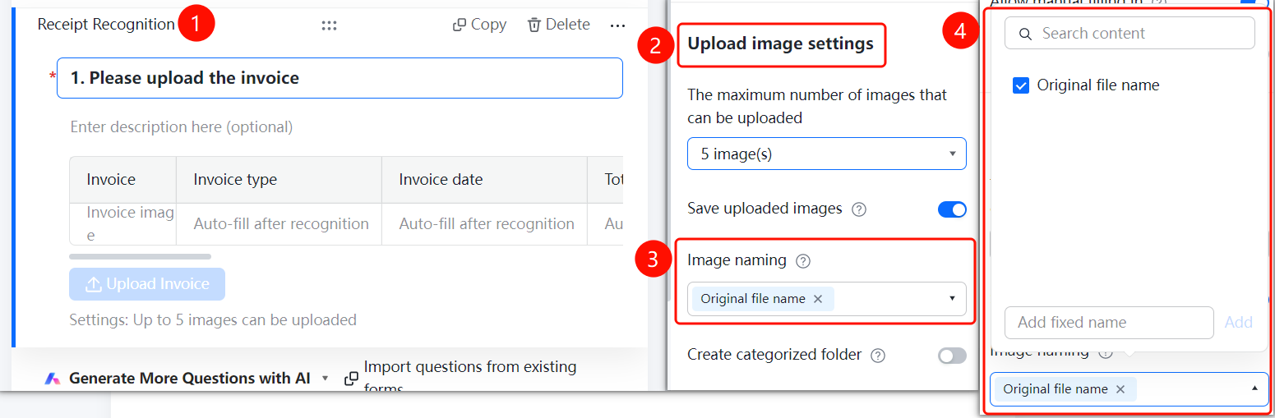Toggle the Save uploaded images switch
1275x418 pixels.
952,209
